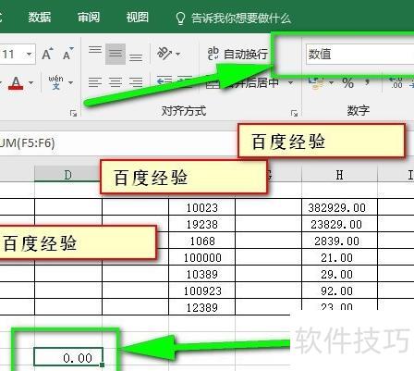Open phonetic guide dropdown arrow
This screenshot has width=414, height=371.
click(70, 82)
